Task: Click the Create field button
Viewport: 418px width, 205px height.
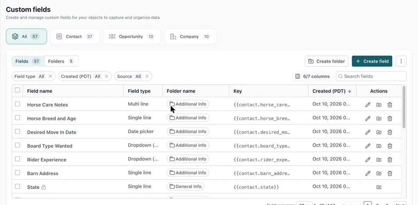Action: coord(372,61)
